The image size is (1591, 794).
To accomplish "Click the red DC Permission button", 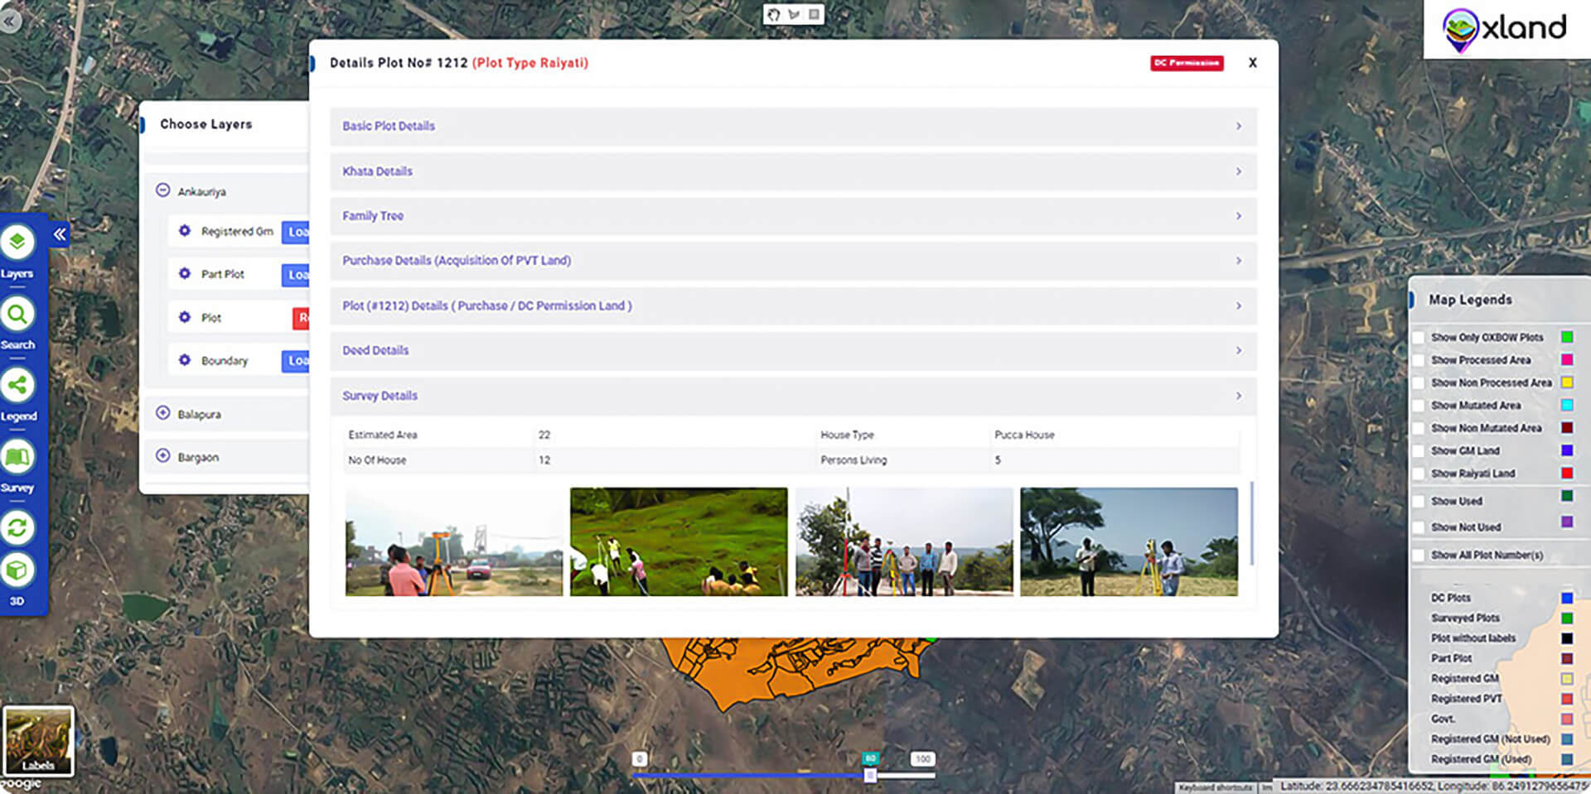I will click(x=1186, y=63).
